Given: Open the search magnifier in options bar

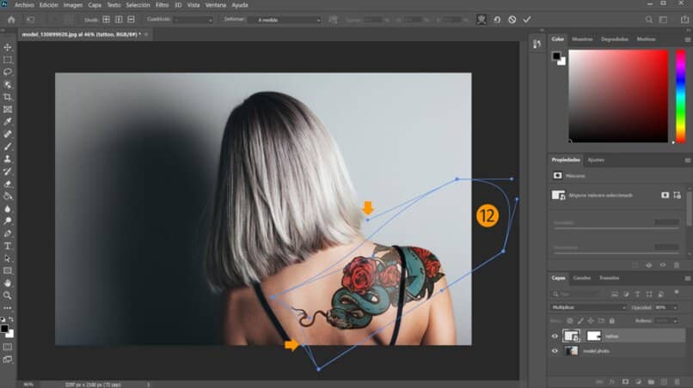Looking at the screenshot, I should pyautogui.click(x=649, y=20).
